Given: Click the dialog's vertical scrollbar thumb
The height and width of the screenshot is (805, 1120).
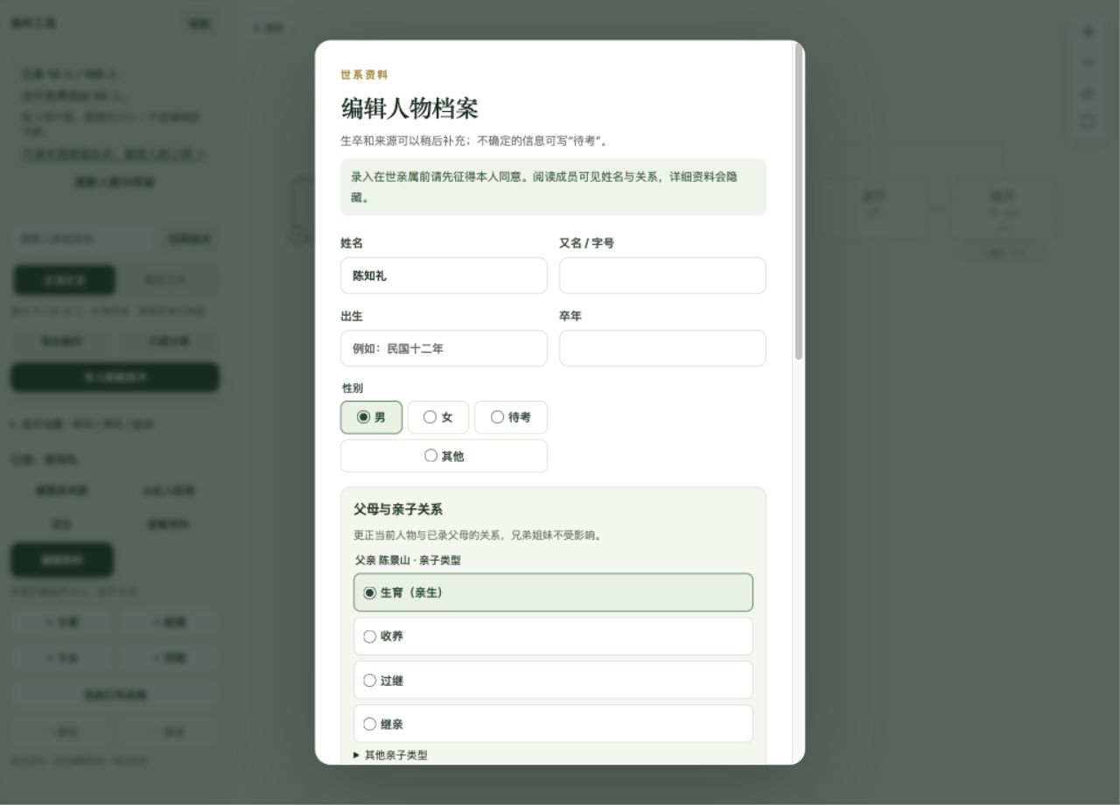Looking at the screenshot, I should (x=798, y=201).
